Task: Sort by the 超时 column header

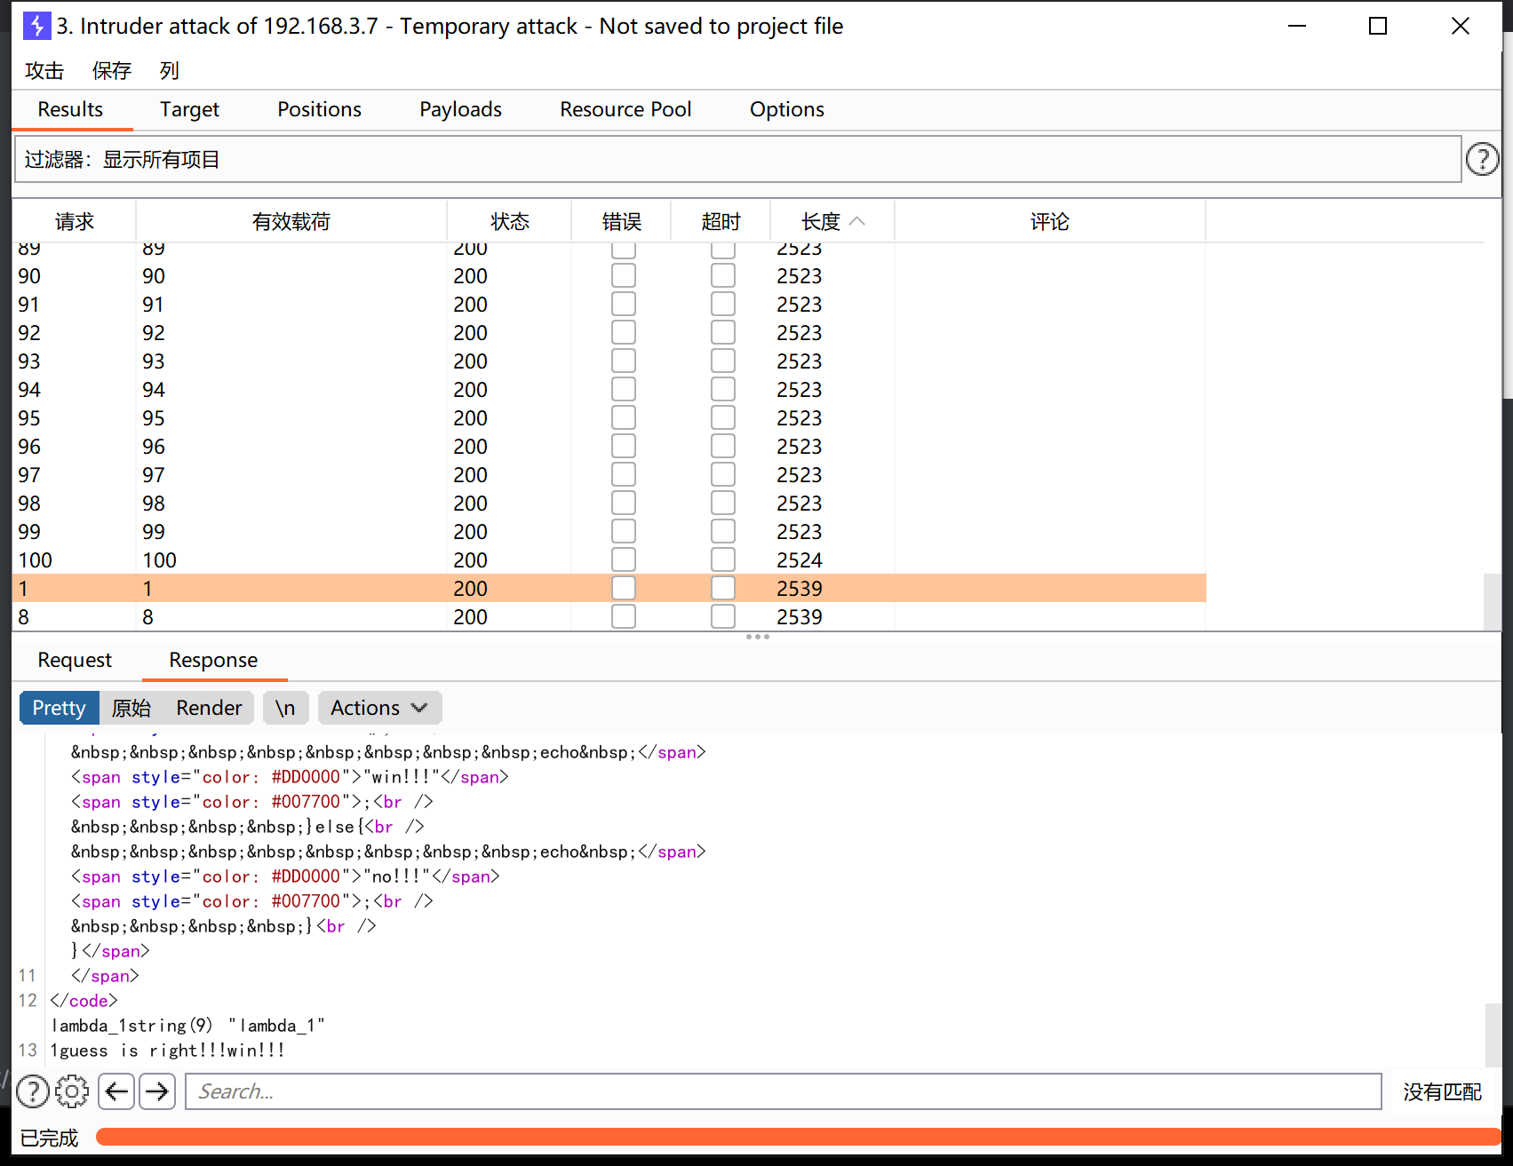Action: pyautogui.click(x=721, y=221)
